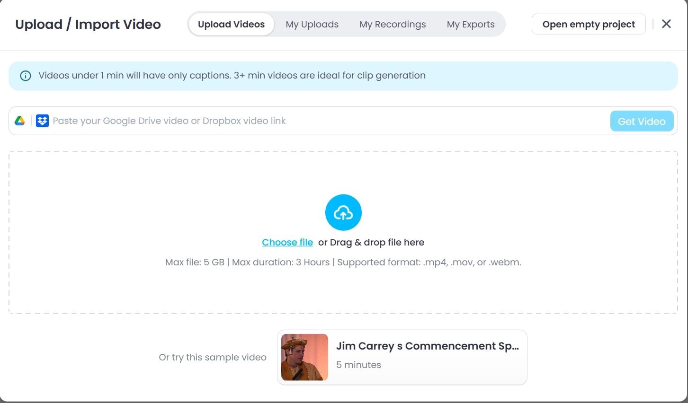Open the My Recordings tab

click(x=393, y=24)
